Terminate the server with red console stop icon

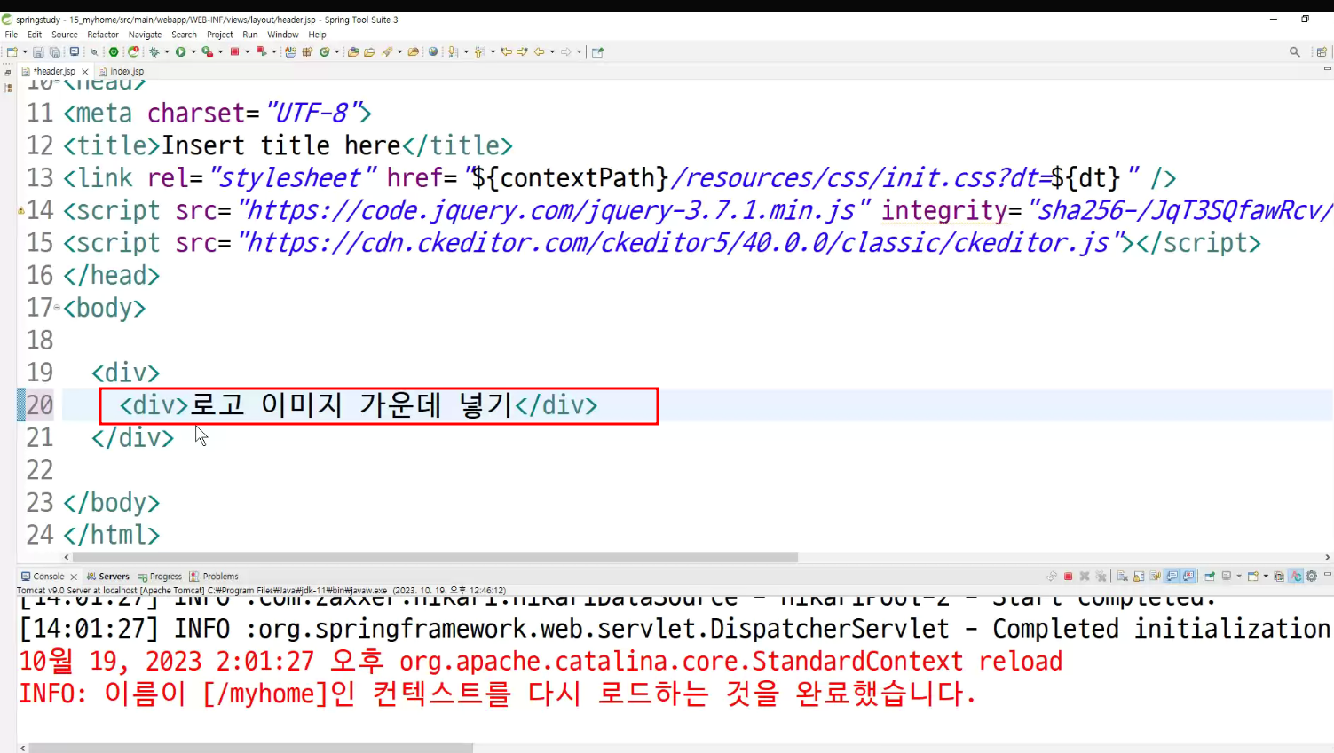[1068, 577]
